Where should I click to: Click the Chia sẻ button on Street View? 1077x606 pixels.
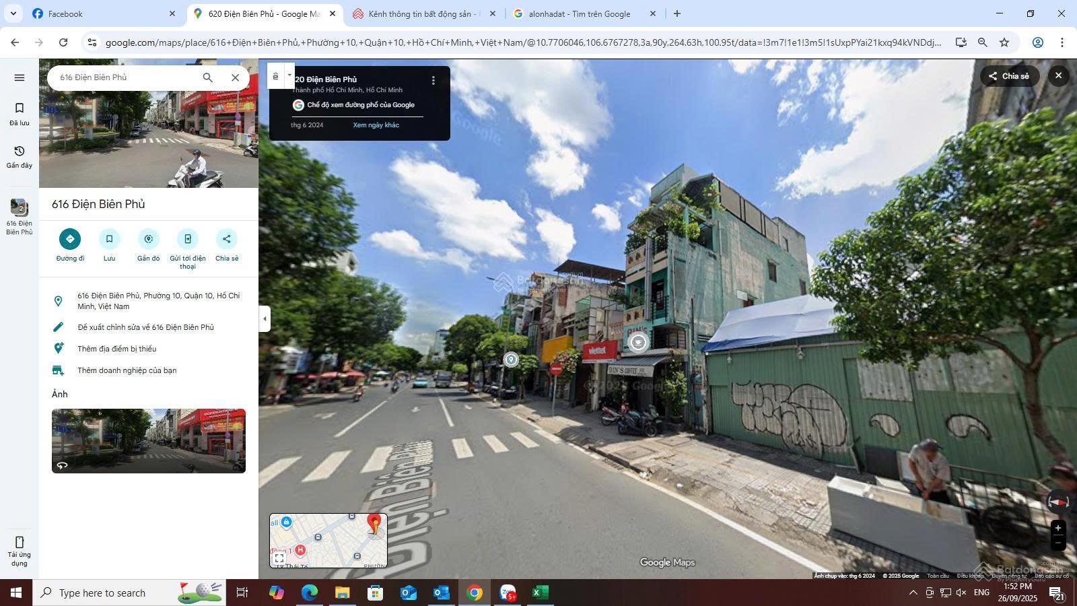pyautogui.click(x=1009, y=76)
